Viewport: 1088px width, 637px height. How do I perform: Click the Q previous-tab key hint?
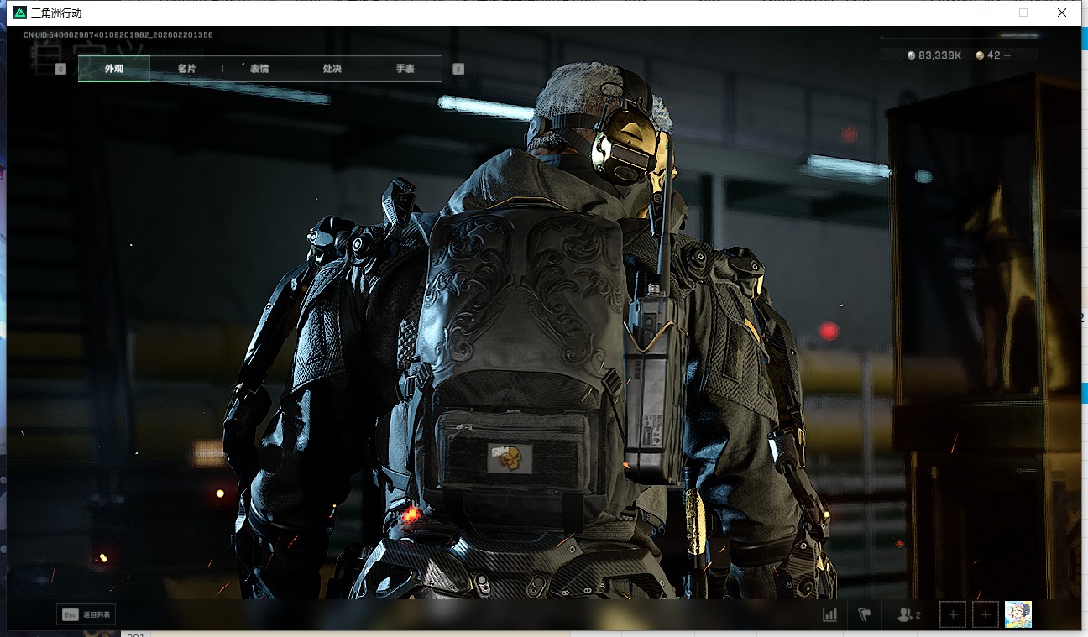tap(60, 69)
